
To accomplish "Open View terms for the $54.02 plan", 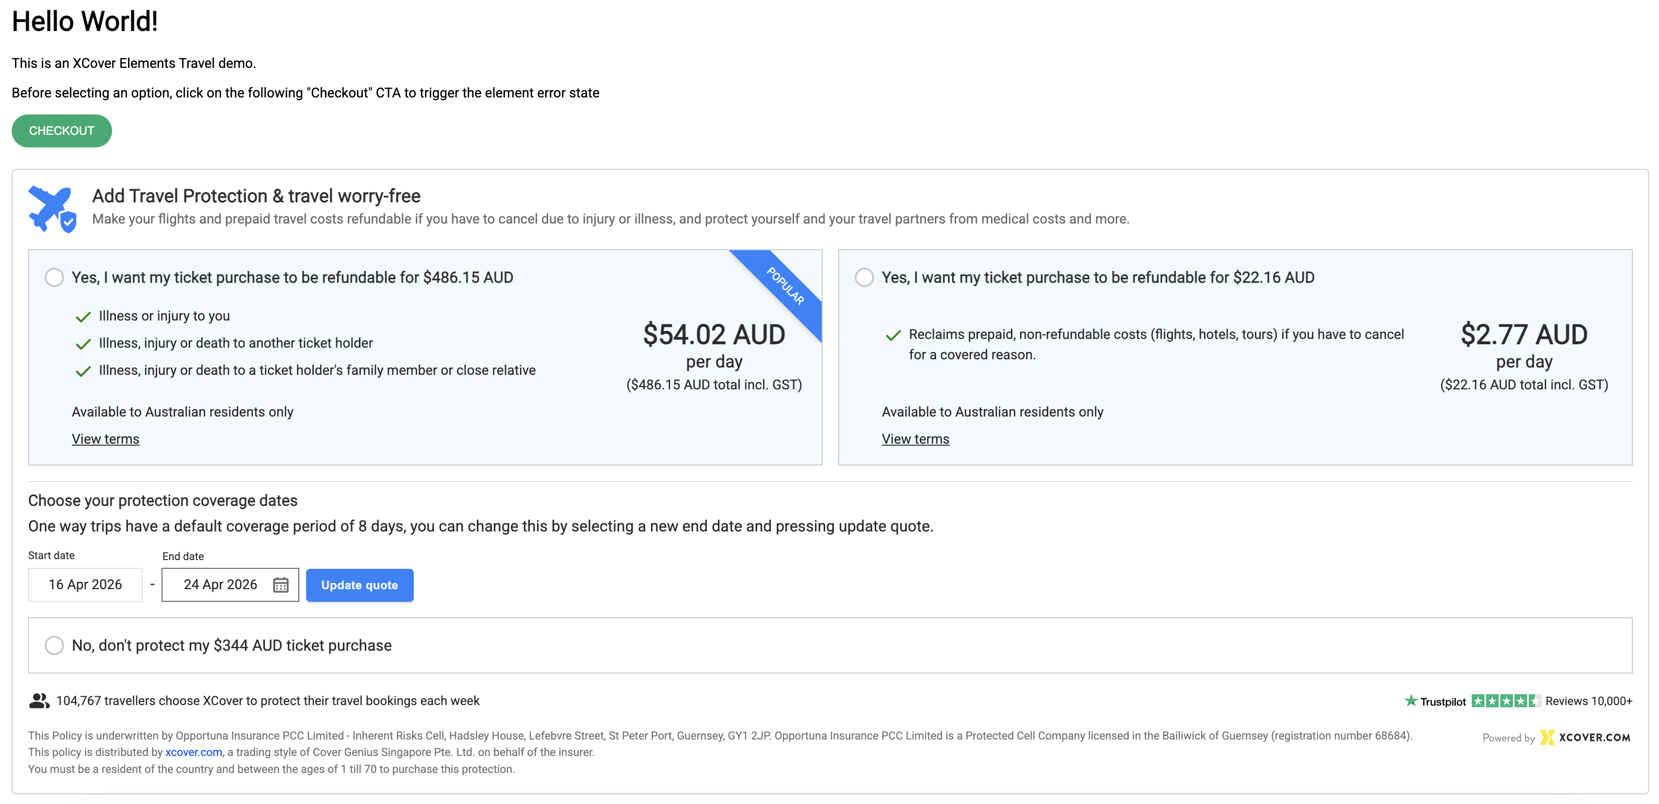I will pos(106,439).
